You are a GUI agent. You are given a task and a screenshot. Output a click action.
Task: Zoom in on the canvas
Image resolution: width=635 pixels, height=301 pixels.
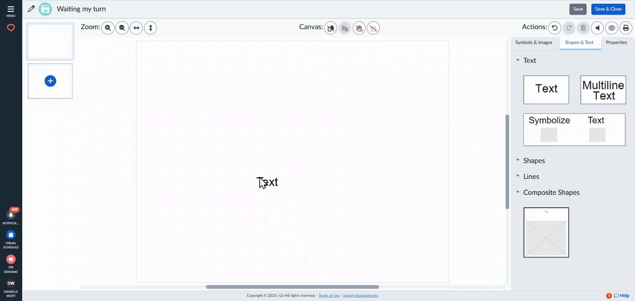[108, 28]
